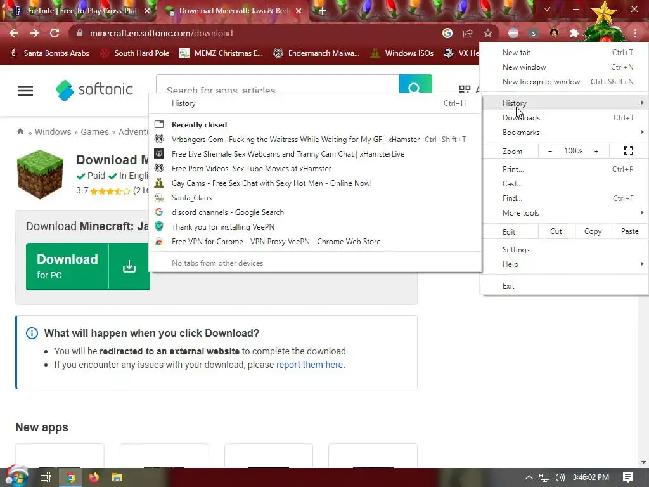Open the volume control in system tray
This screenshot has width=649, height=487.
pyautogui.click(x=559, y=477)
